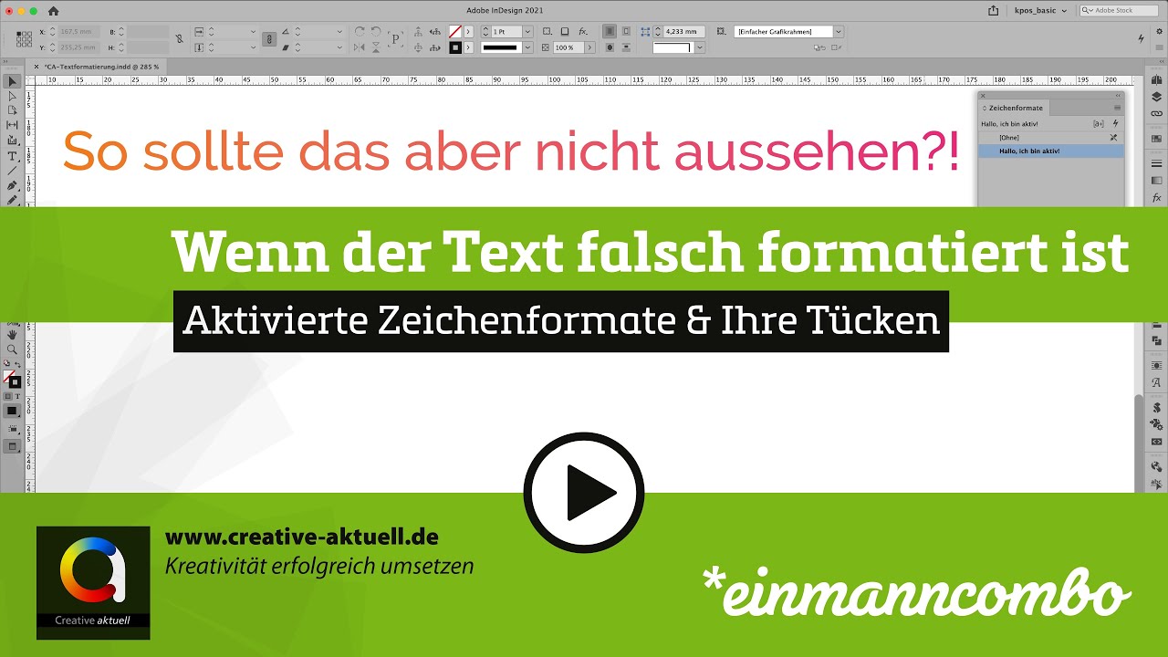Screen dimensions: 1168x657
Task: Open the Einfacher Grafikrahmen object style dropdown
Action: click(x=838, y=32)
